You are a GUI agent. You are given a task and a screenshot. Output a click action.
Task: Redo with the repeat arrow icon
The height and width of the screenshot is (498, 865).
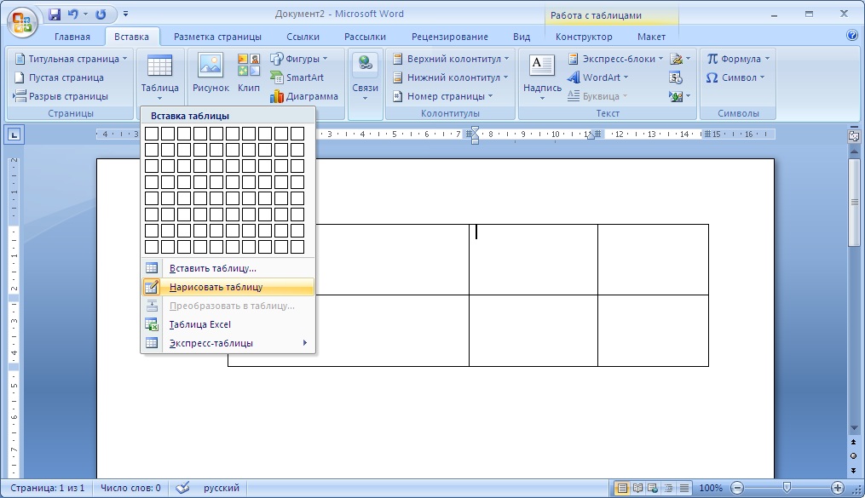(101, 14)
